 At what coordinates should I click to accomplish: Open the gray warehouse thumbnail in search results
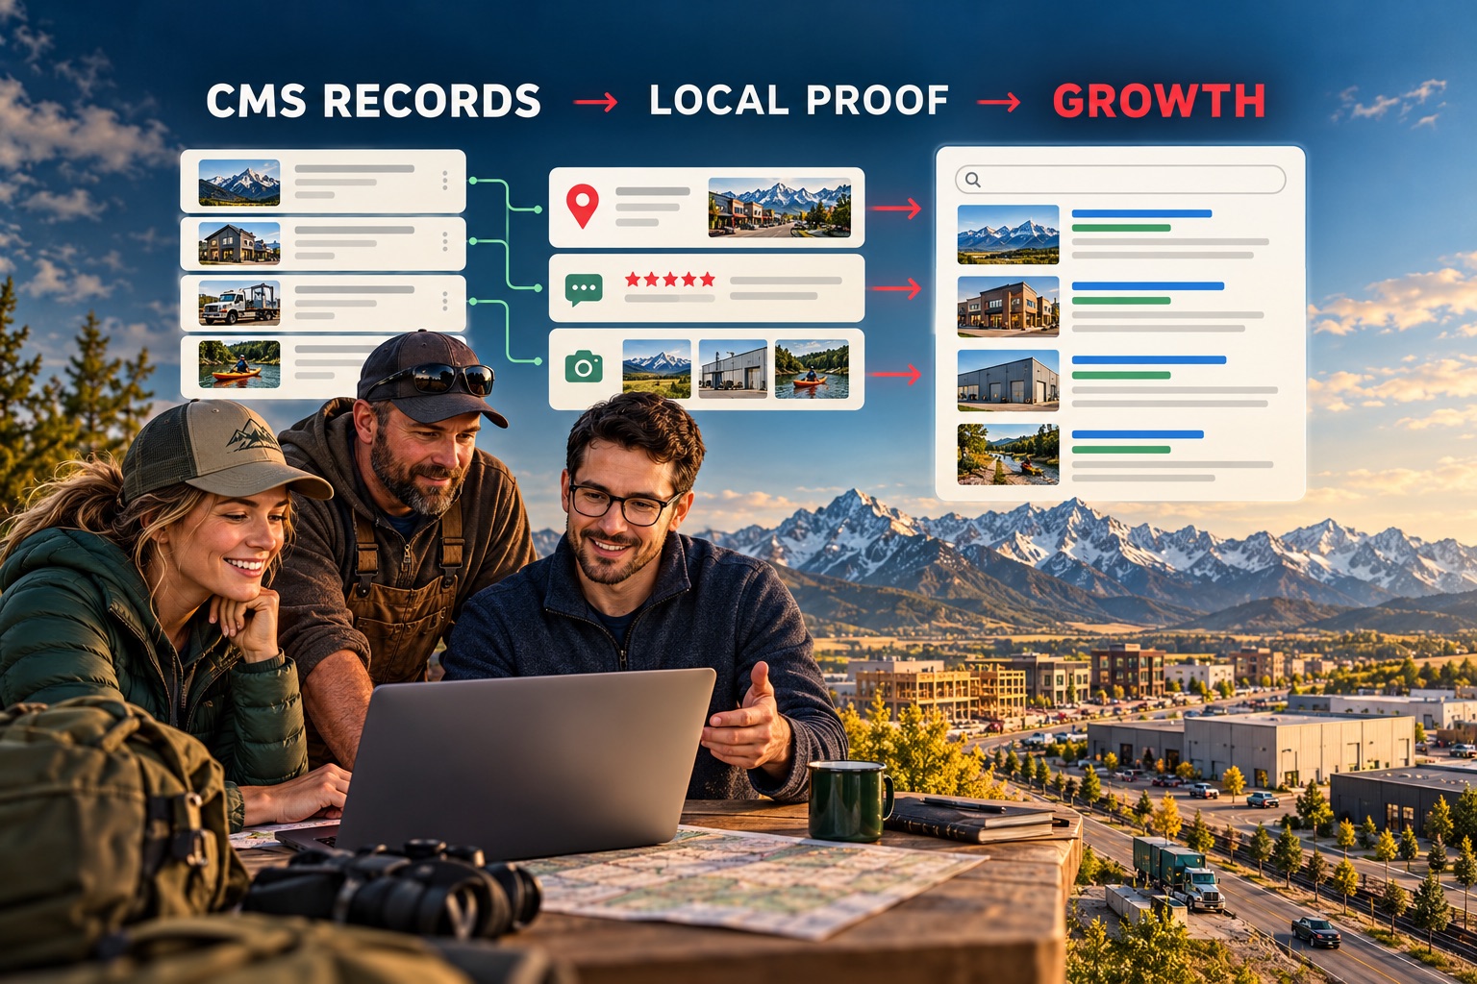tap(1008, 380)
